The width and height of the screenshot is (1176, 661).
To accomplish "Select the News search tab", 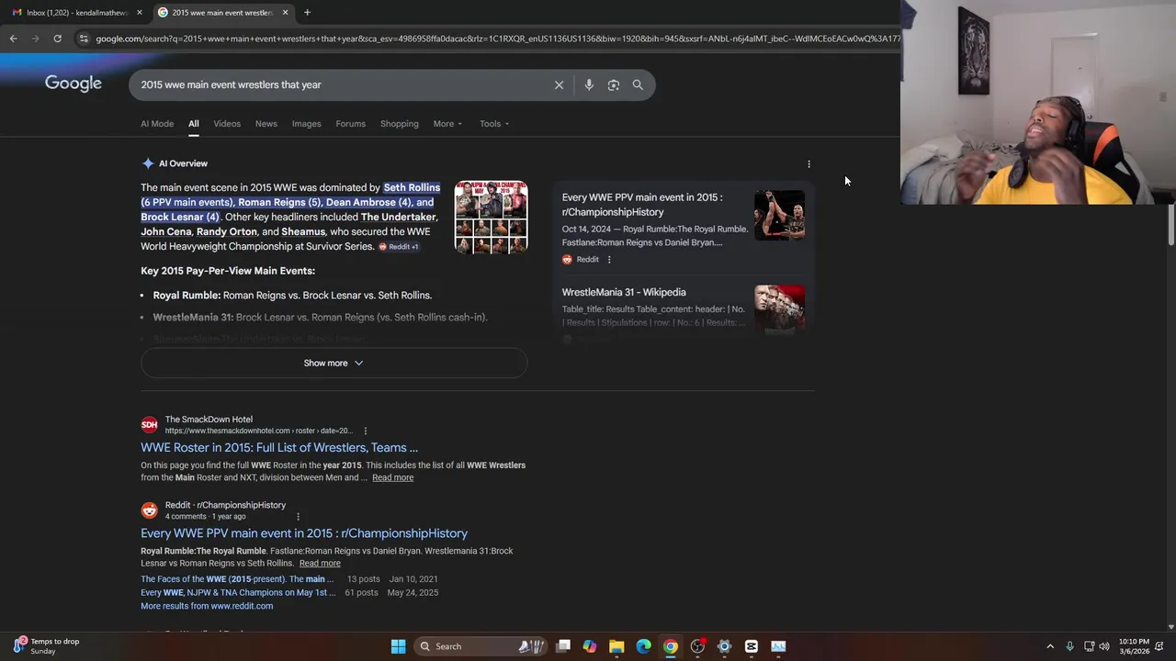I will (x=266, y=124).
